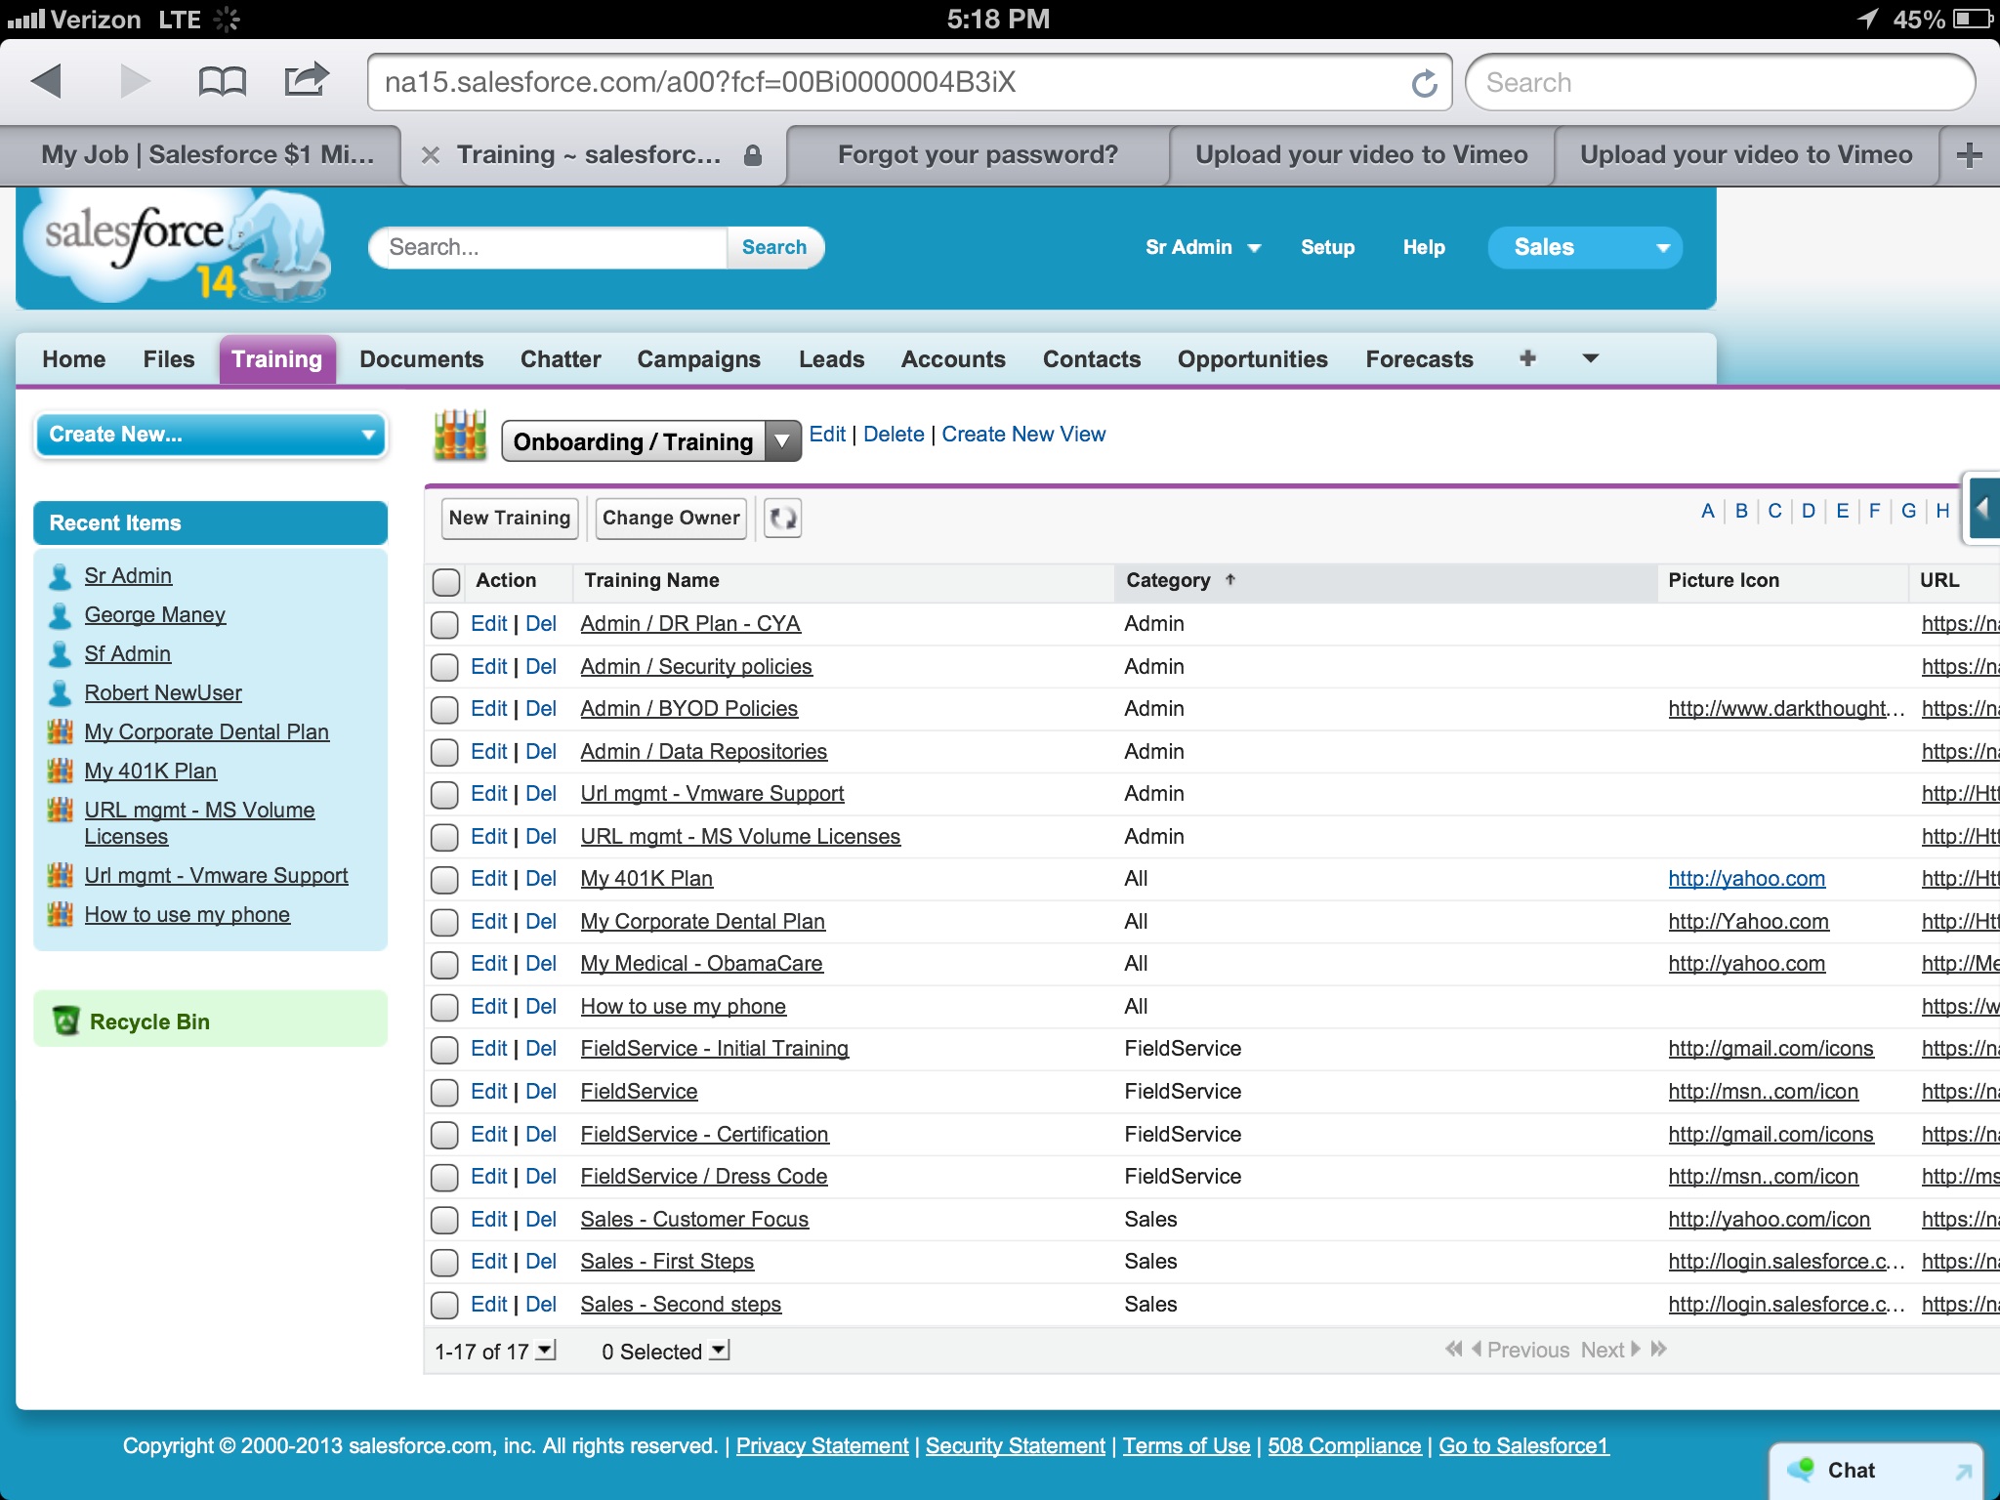Click the New Training button
The width and height of the screenshot is (2000, 1500).
click(509, 519)
